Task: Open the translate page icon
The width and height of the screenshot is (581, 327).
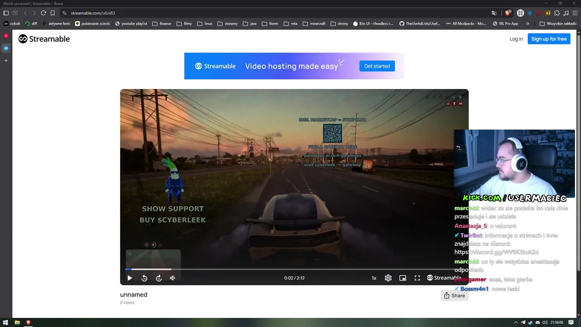Action: point(494,13)
